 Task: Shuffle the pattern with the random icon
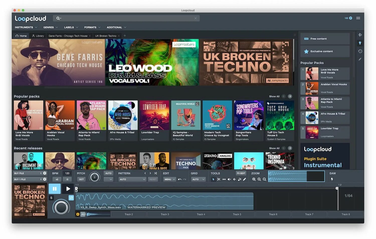156,173
